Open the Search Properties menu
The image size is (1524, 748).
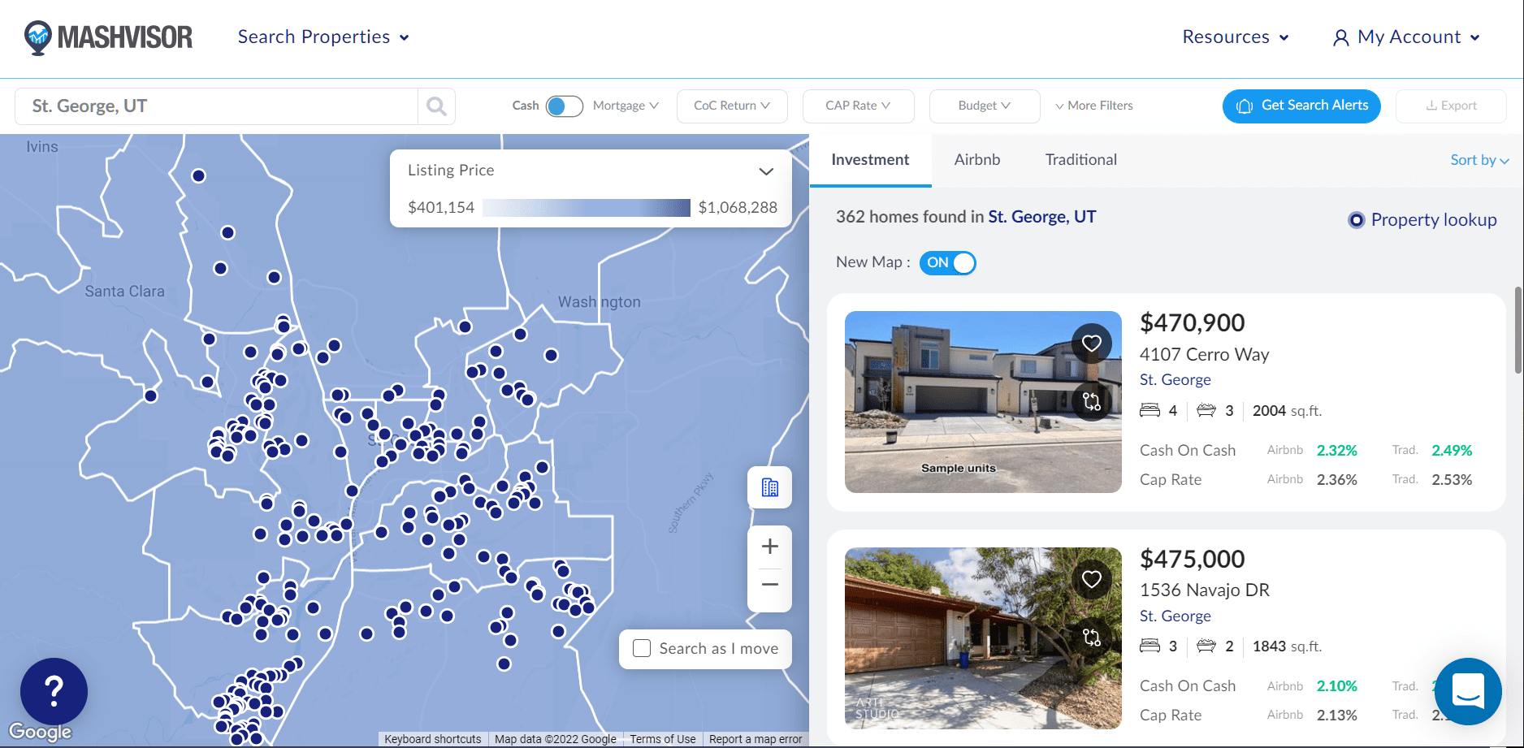click(323, 37)
